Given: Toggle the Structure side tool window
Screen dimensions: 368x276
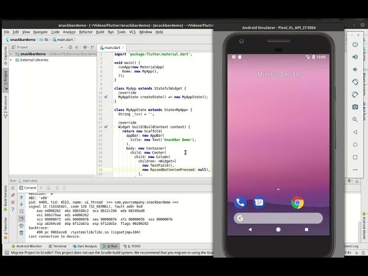Looking at the screenshot, I should coord(6,108).
